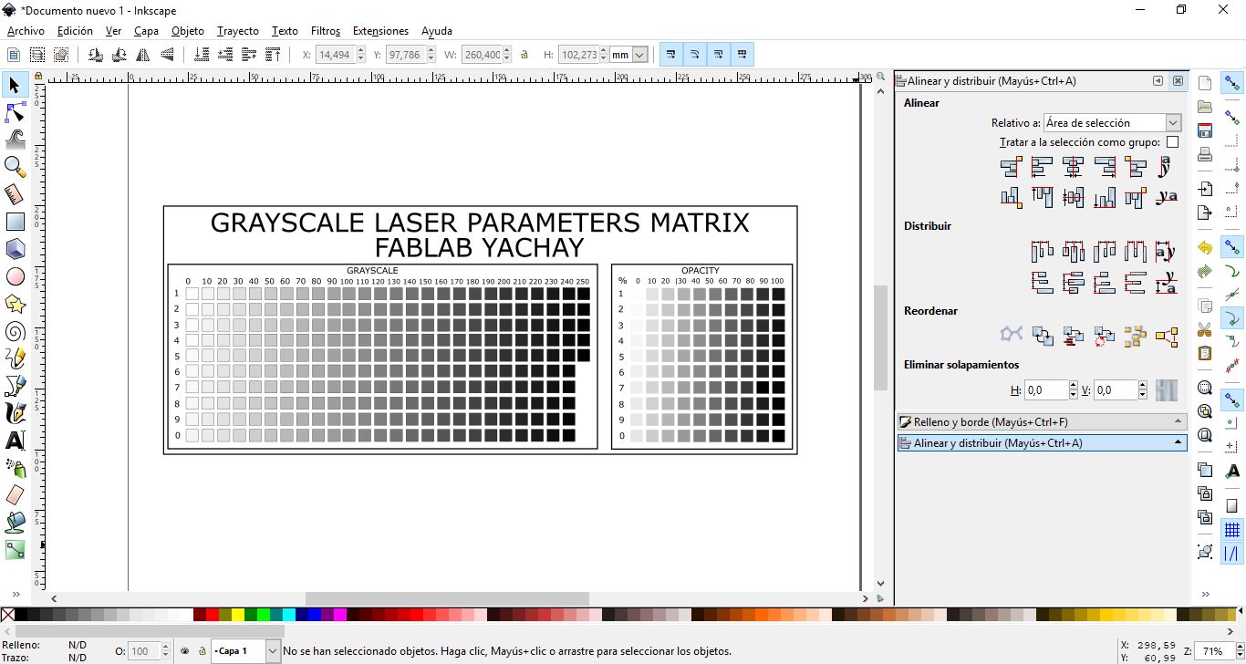Toggle 'Tratar a la selección como grupo' checkbox
1246x664 pixels.
coord(1173,142)
